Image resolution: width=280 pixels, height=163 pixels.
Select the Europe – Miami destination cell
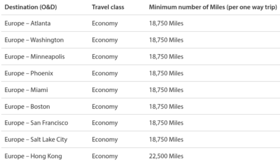(26, 90)
